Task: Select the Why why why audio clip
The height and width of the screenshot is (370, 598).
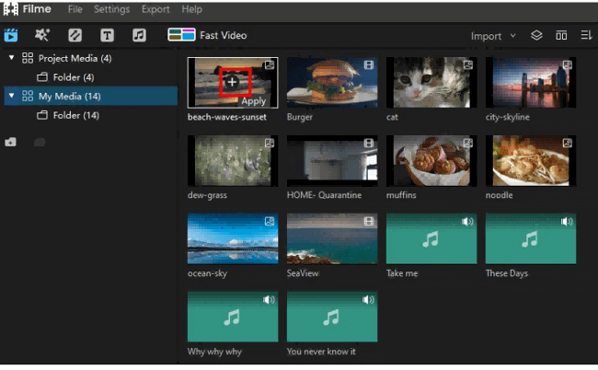Action: (233, 317)
